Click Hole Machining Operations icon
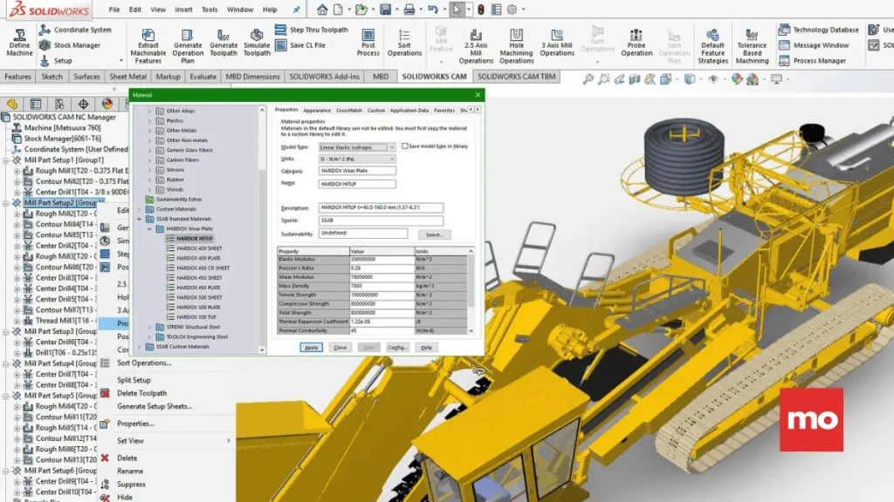Screen dimensions: 894x502 (516, 35)
